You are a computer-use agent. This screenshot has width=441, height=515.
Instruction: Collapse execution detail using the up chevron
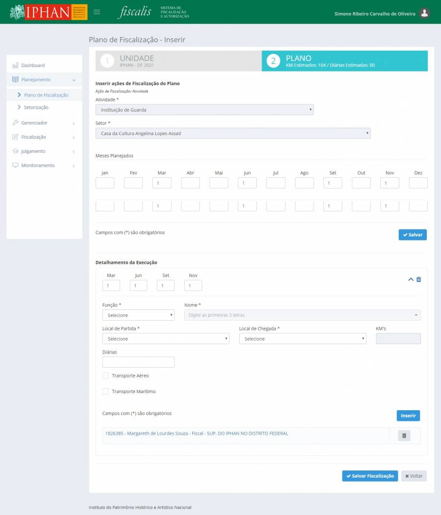tap(411, 280)
